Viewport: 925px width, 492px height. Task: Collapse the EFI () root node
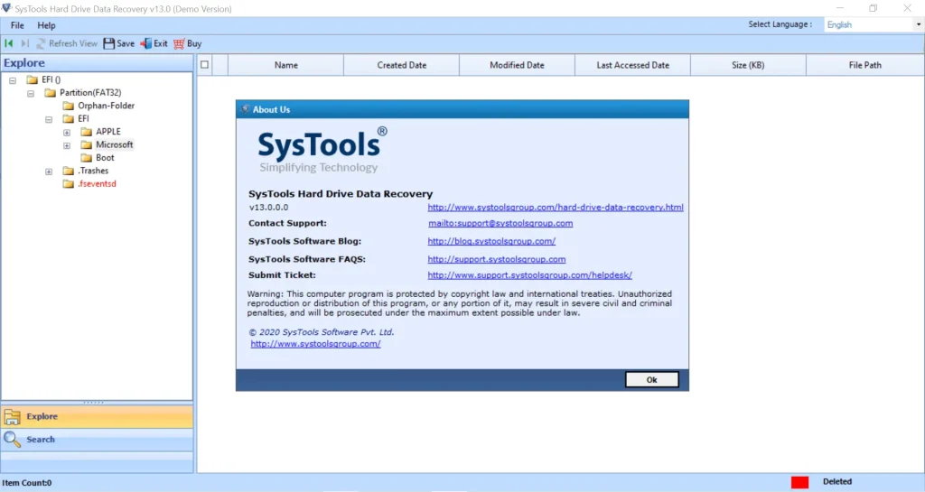click(13, 80)
